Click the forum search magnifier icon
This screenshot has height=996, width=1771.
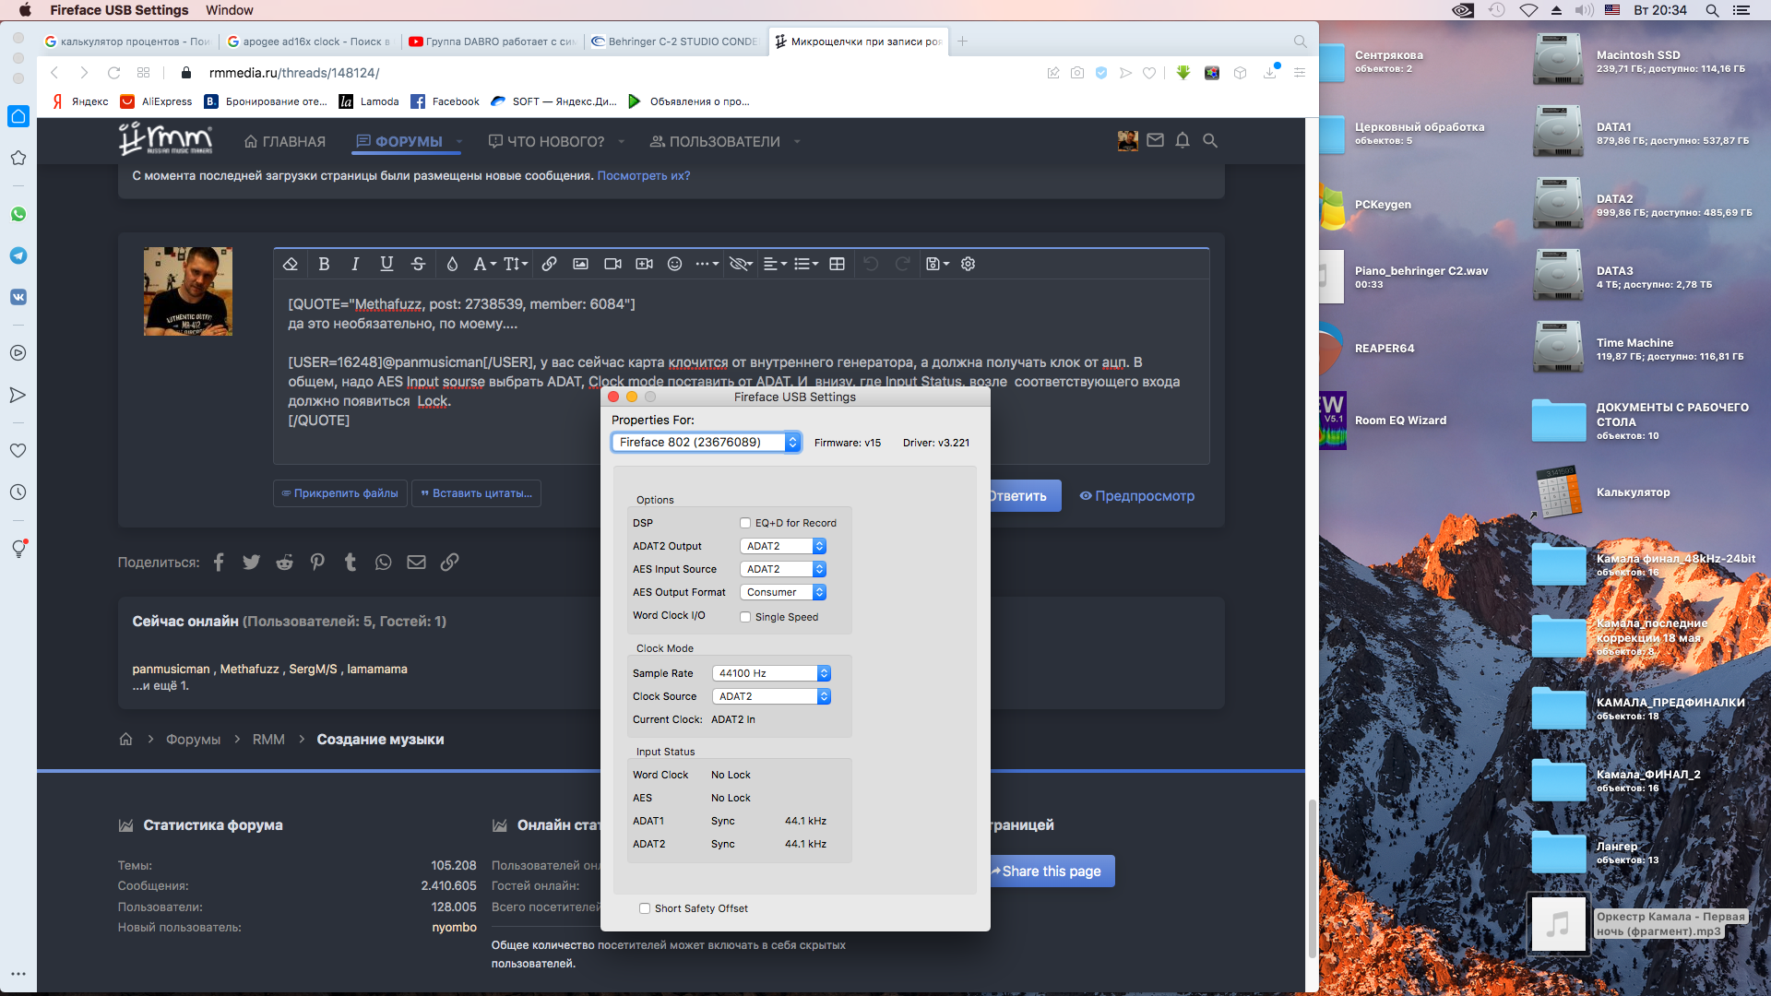point(1210,140)
